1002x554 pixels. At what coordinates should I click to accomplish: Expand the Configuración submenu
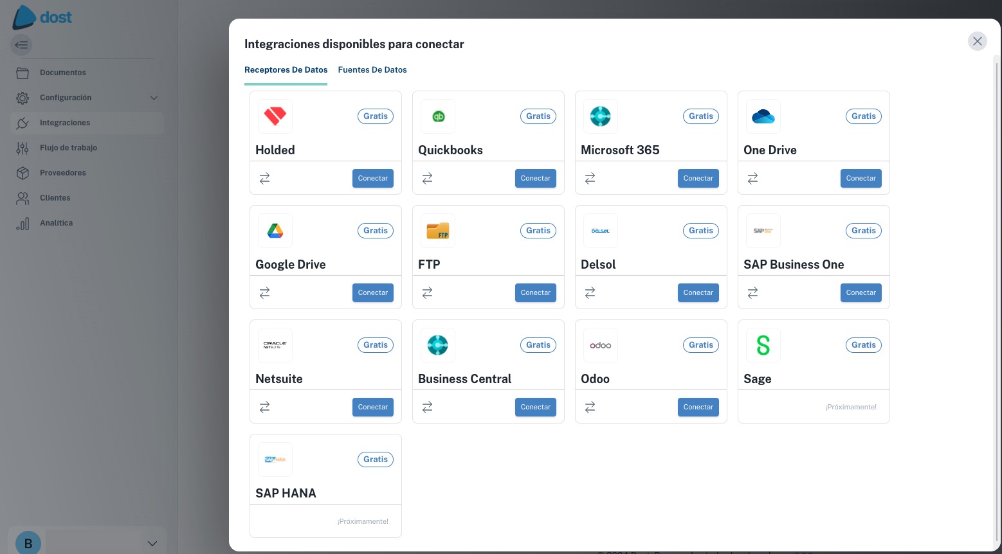click(154, 98)
